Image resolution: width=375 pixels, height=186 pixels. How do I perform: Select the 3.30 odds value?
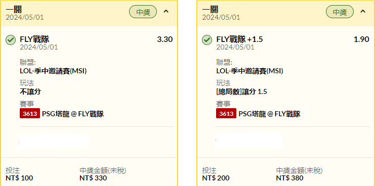165,39
